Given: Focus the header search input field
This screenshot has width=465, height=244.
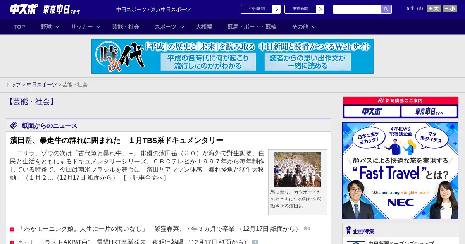Looking at the screenshot, I should click(357, 9).
